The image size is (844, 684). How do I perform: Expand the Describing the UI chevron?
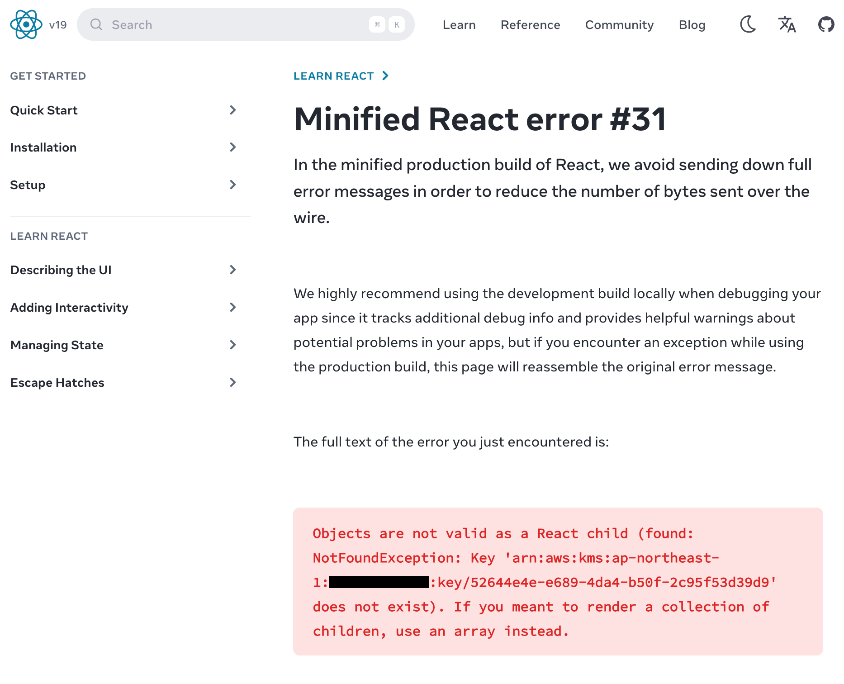pos(233,270)
